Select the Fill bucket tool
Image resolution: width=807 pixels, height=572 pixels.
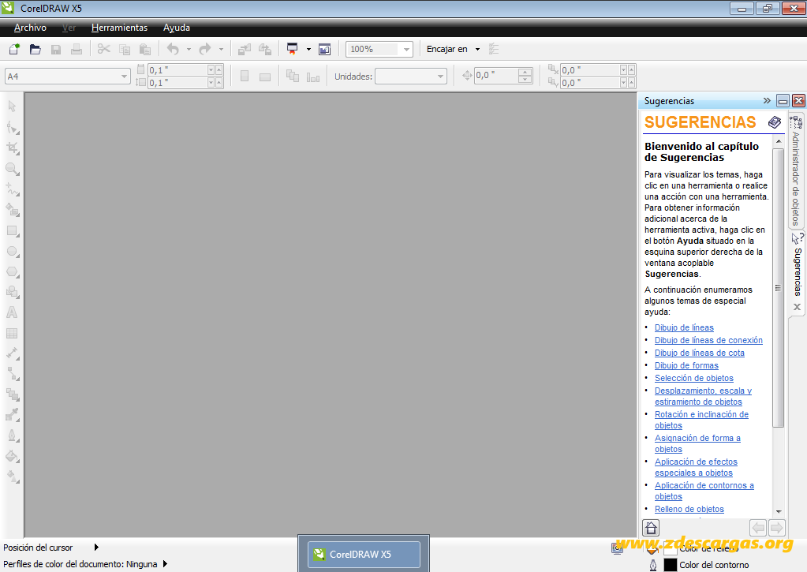tap(13, 456)
